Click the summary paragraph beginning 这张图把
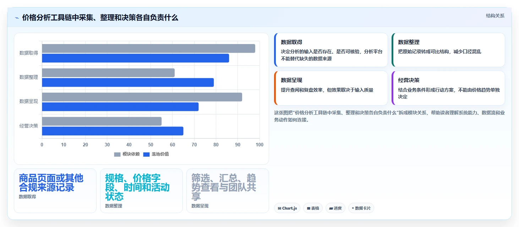519x227 pixels. pos(389,116)
